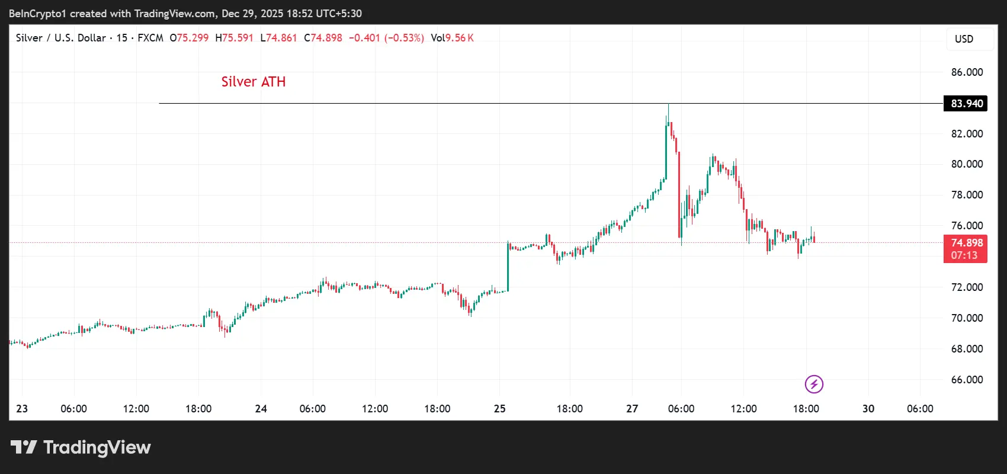The height and width of the screenshot is (474, 1007).
Task: Click the Silver / U.S. Dollar symbol title
Action: coord(60,38)
